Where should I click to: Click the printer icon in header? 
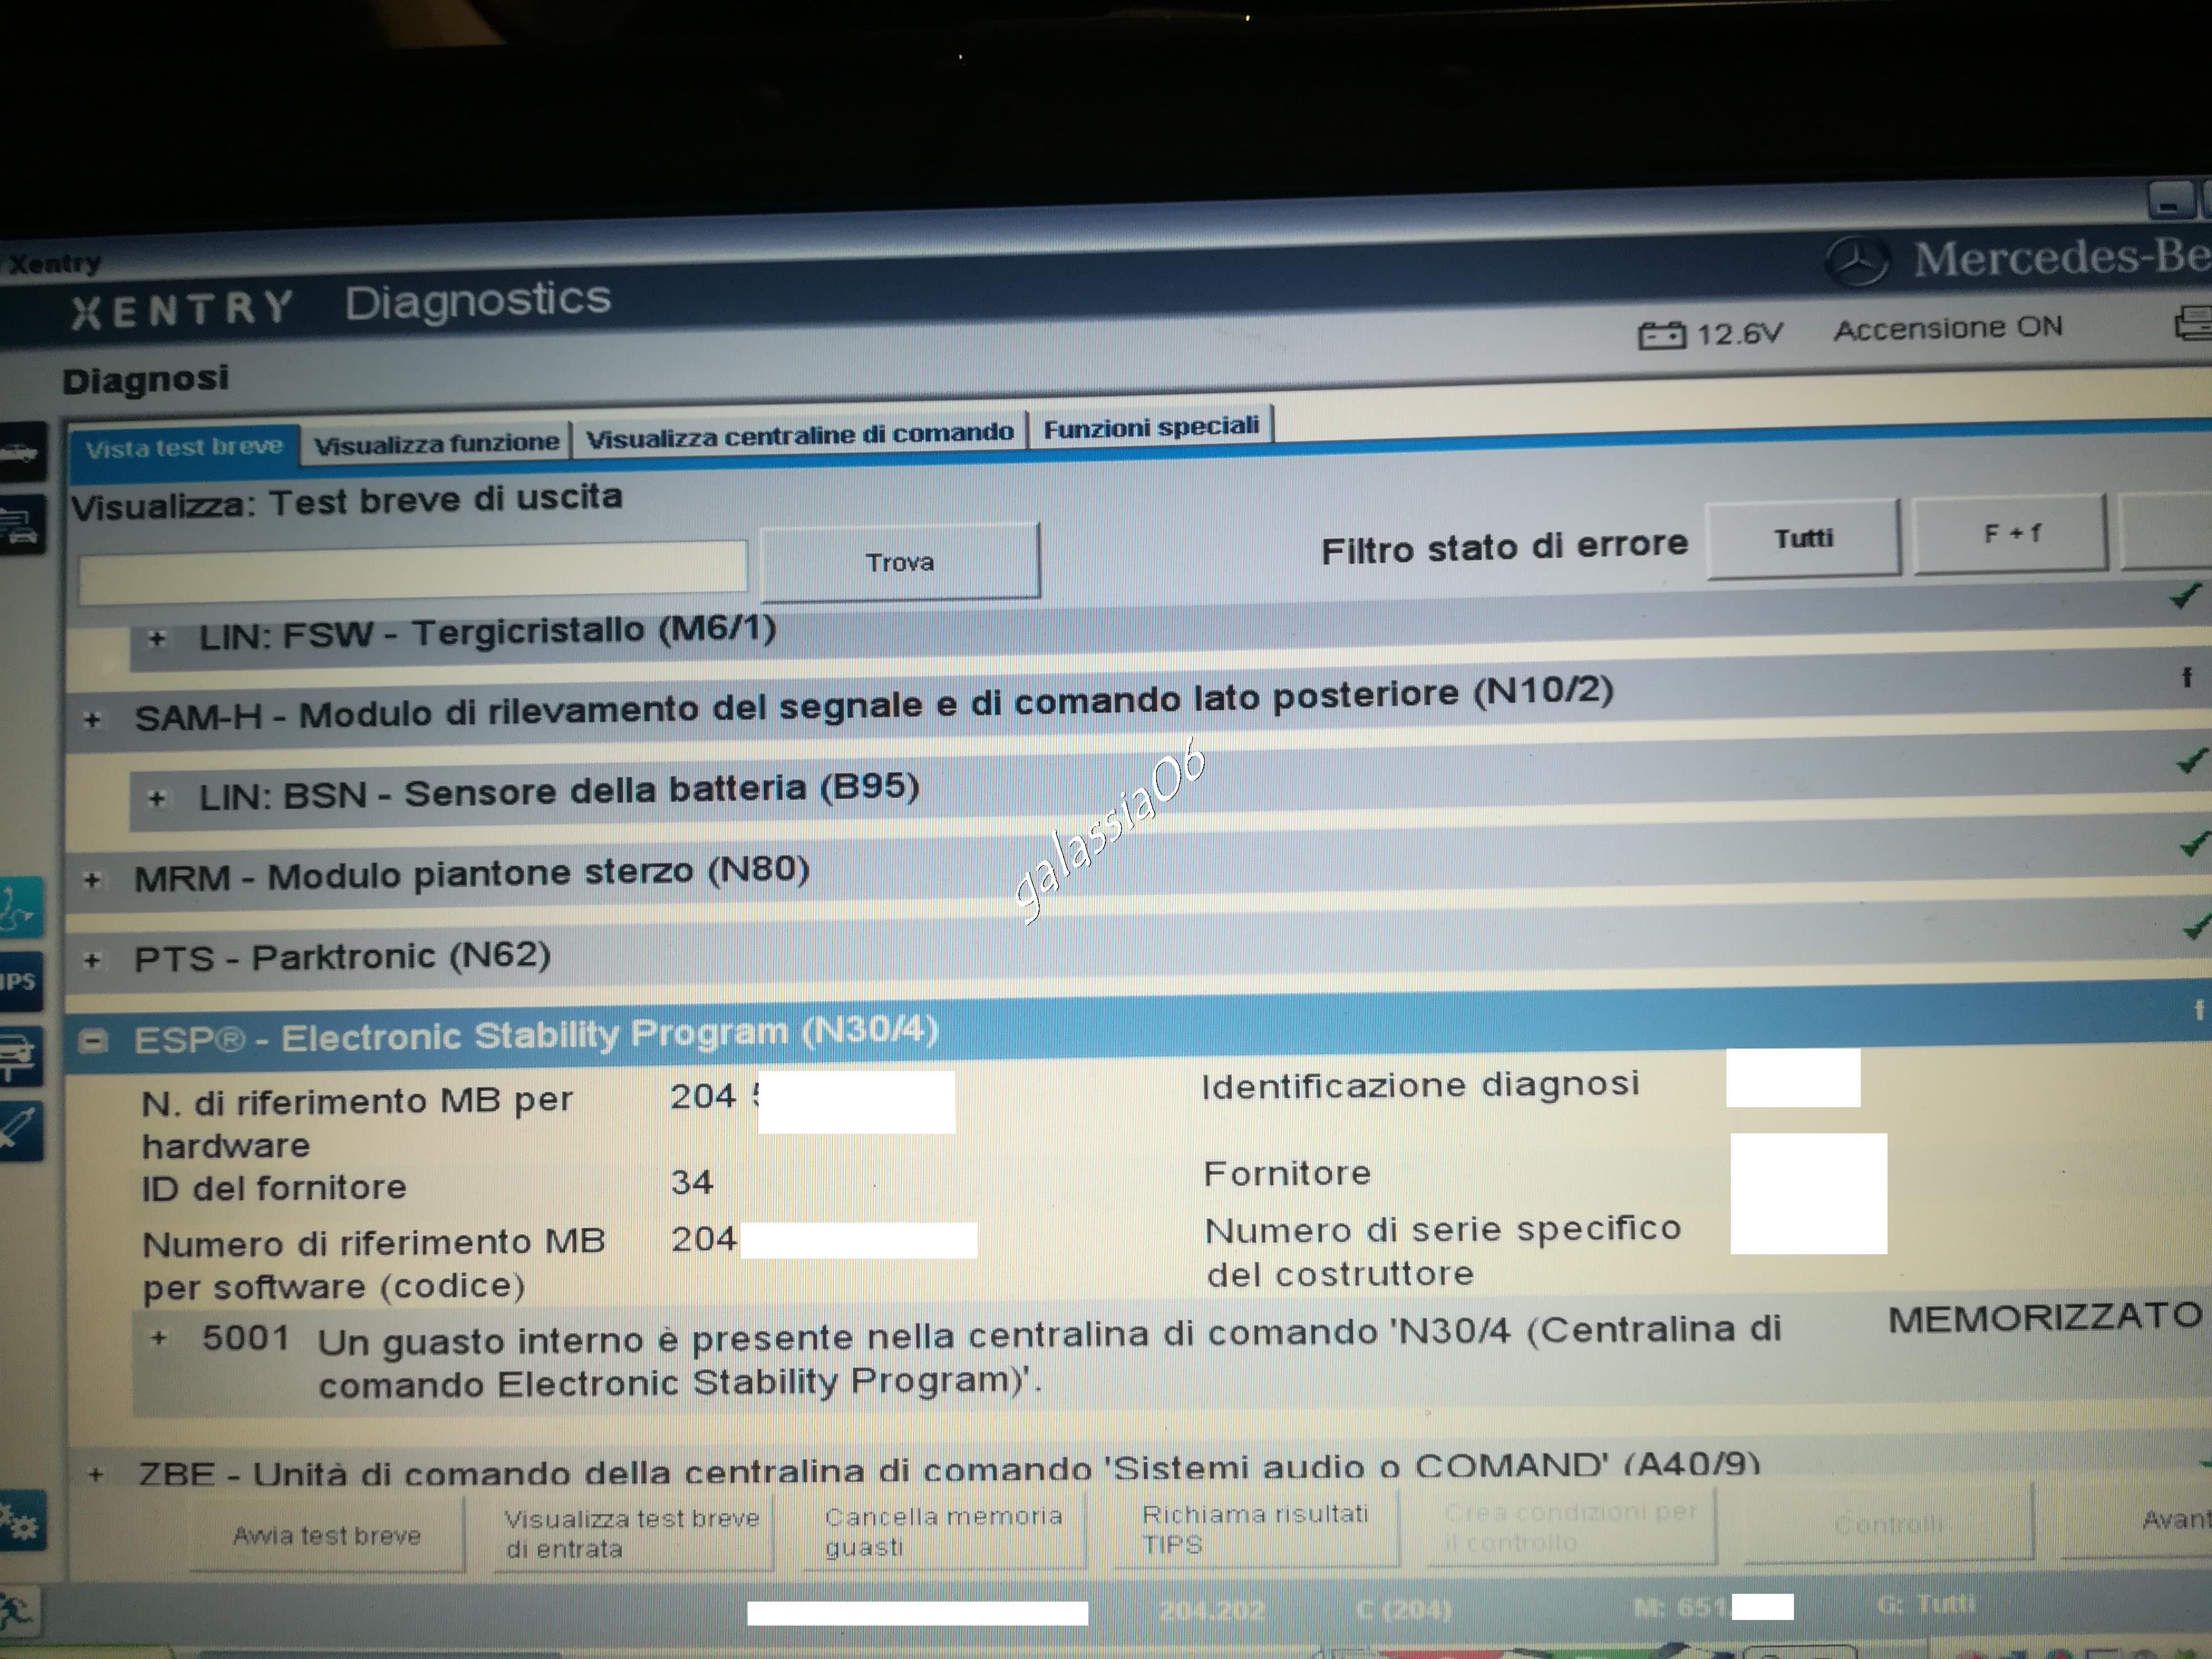pyautogui.click(x=2195, y=323)
